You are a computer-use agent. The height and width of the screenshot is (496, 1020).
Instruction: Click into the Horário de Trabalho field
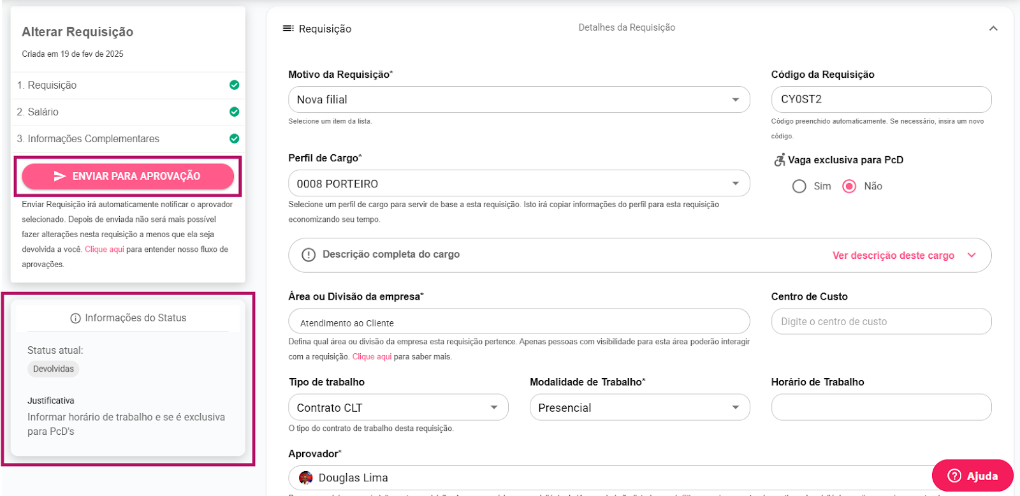881,407
